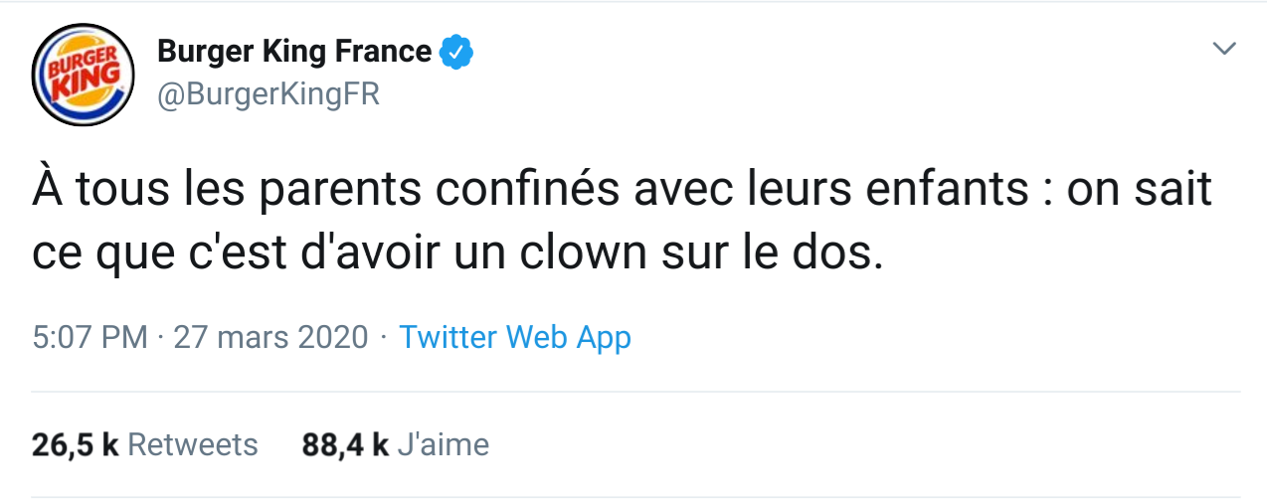Open the Retweets label list

193,444
